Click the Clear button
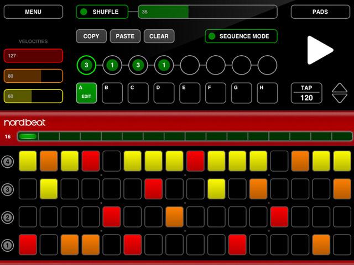The width and height of the screenshot is (354, 265). 159,36
